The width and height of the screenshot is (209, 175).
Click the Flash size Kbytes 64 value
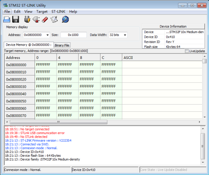click(x=173, y=47)
